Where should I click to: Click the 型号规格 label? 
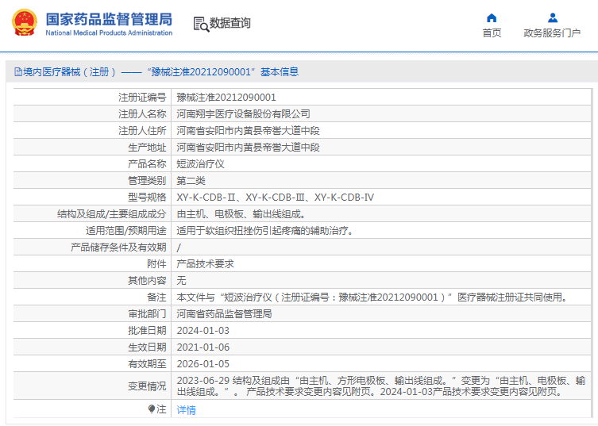pos(147,198)
